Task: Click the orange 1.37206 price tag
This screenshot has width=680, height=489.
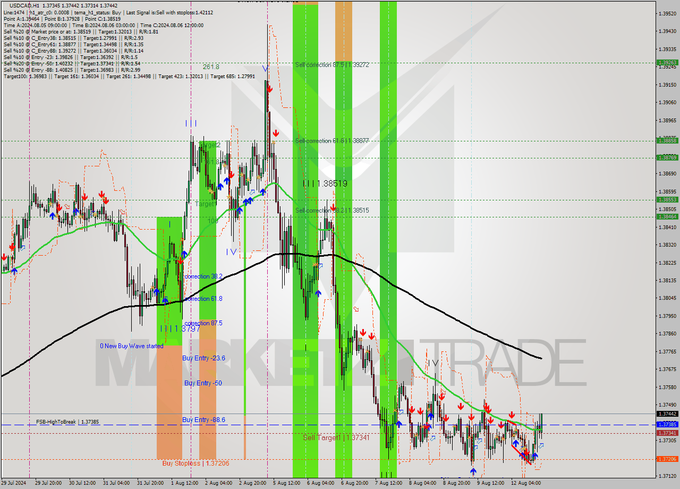Action: (667, 459)
